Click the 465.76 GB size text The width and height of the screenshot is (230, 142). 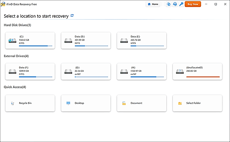[x=135, y=40]
